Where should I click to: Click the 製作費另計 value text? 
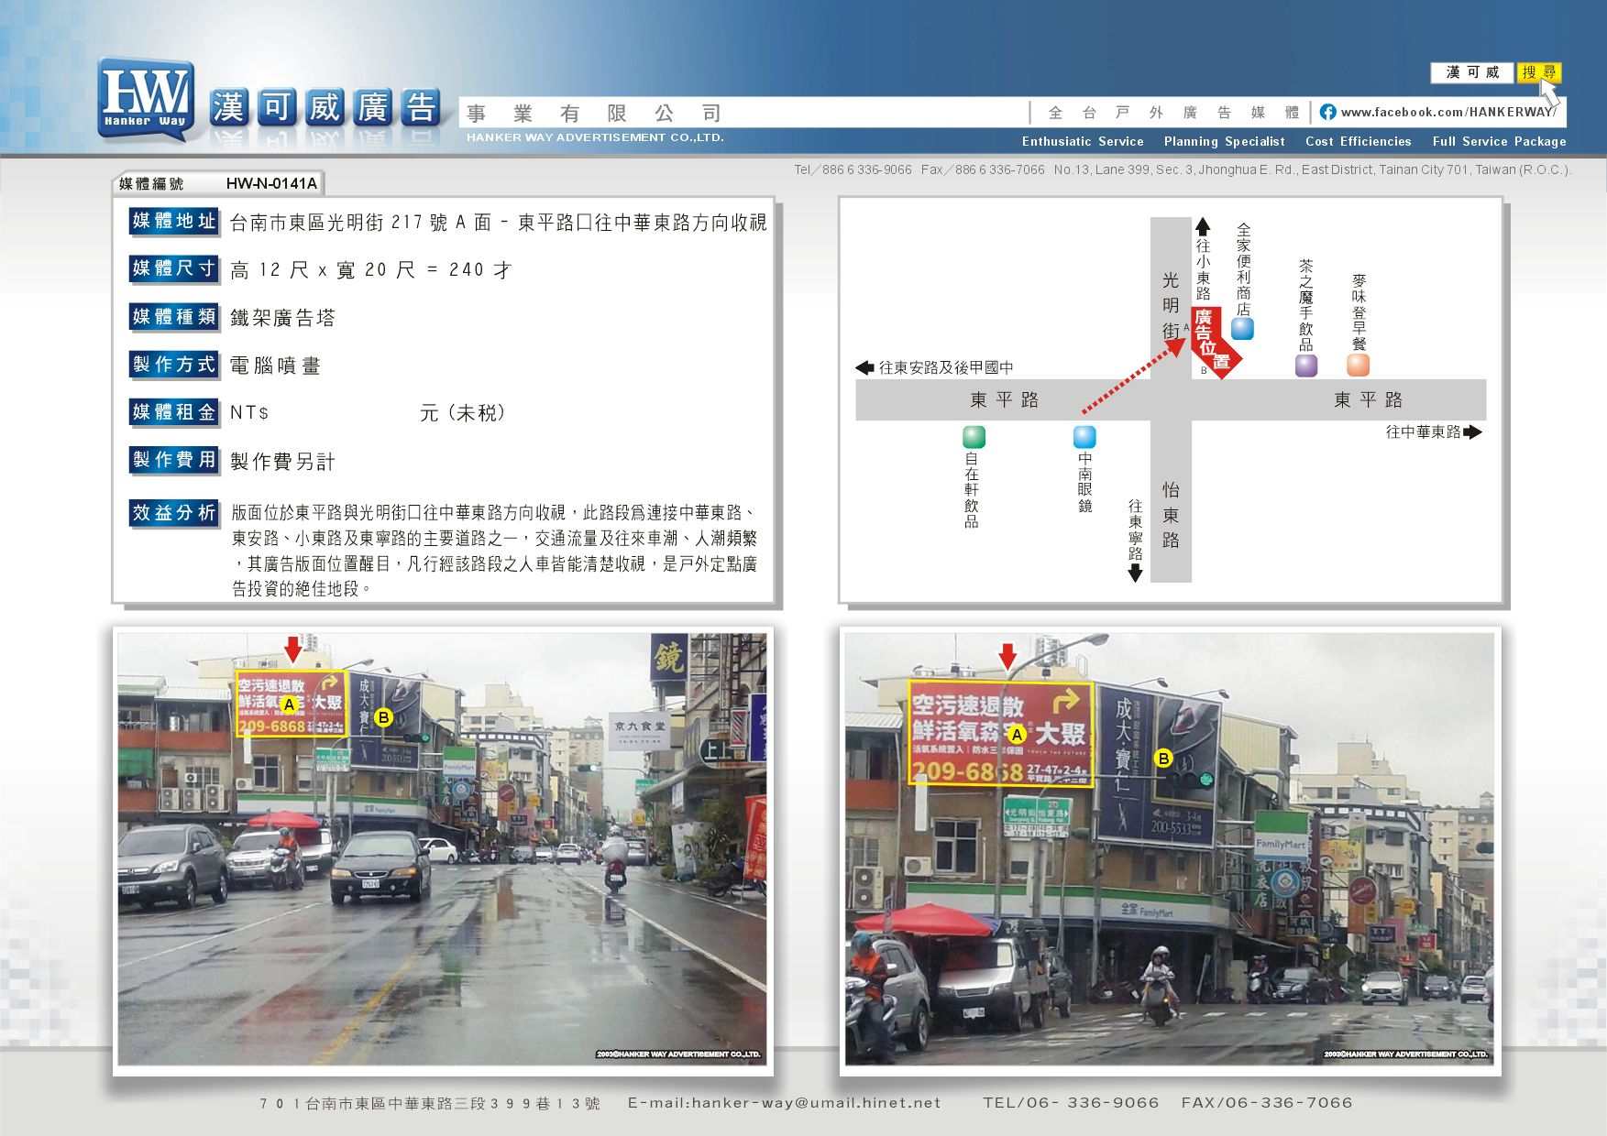click(x=282, y=462)
